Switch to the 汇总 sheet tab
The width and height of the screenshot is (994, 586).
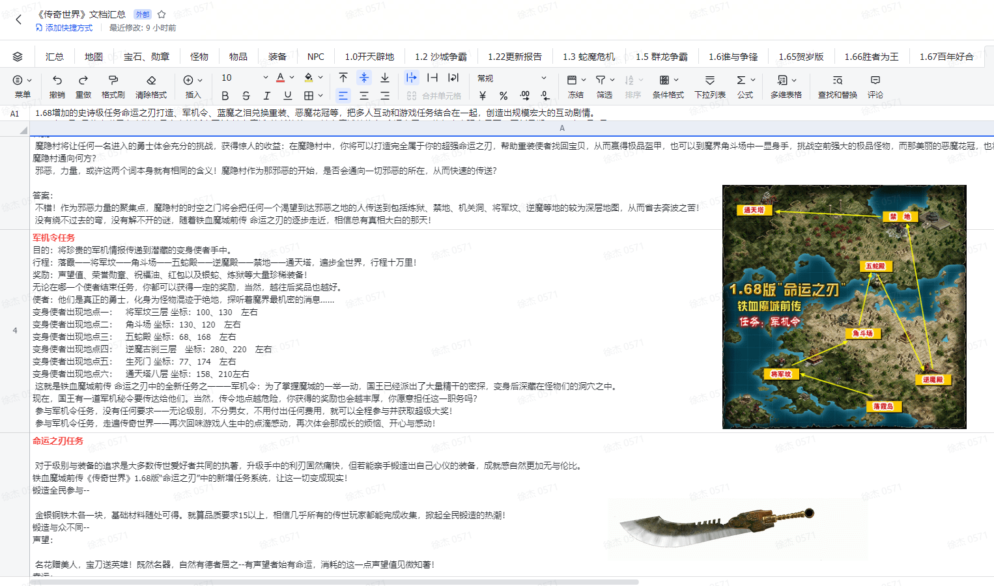(55, 57)
